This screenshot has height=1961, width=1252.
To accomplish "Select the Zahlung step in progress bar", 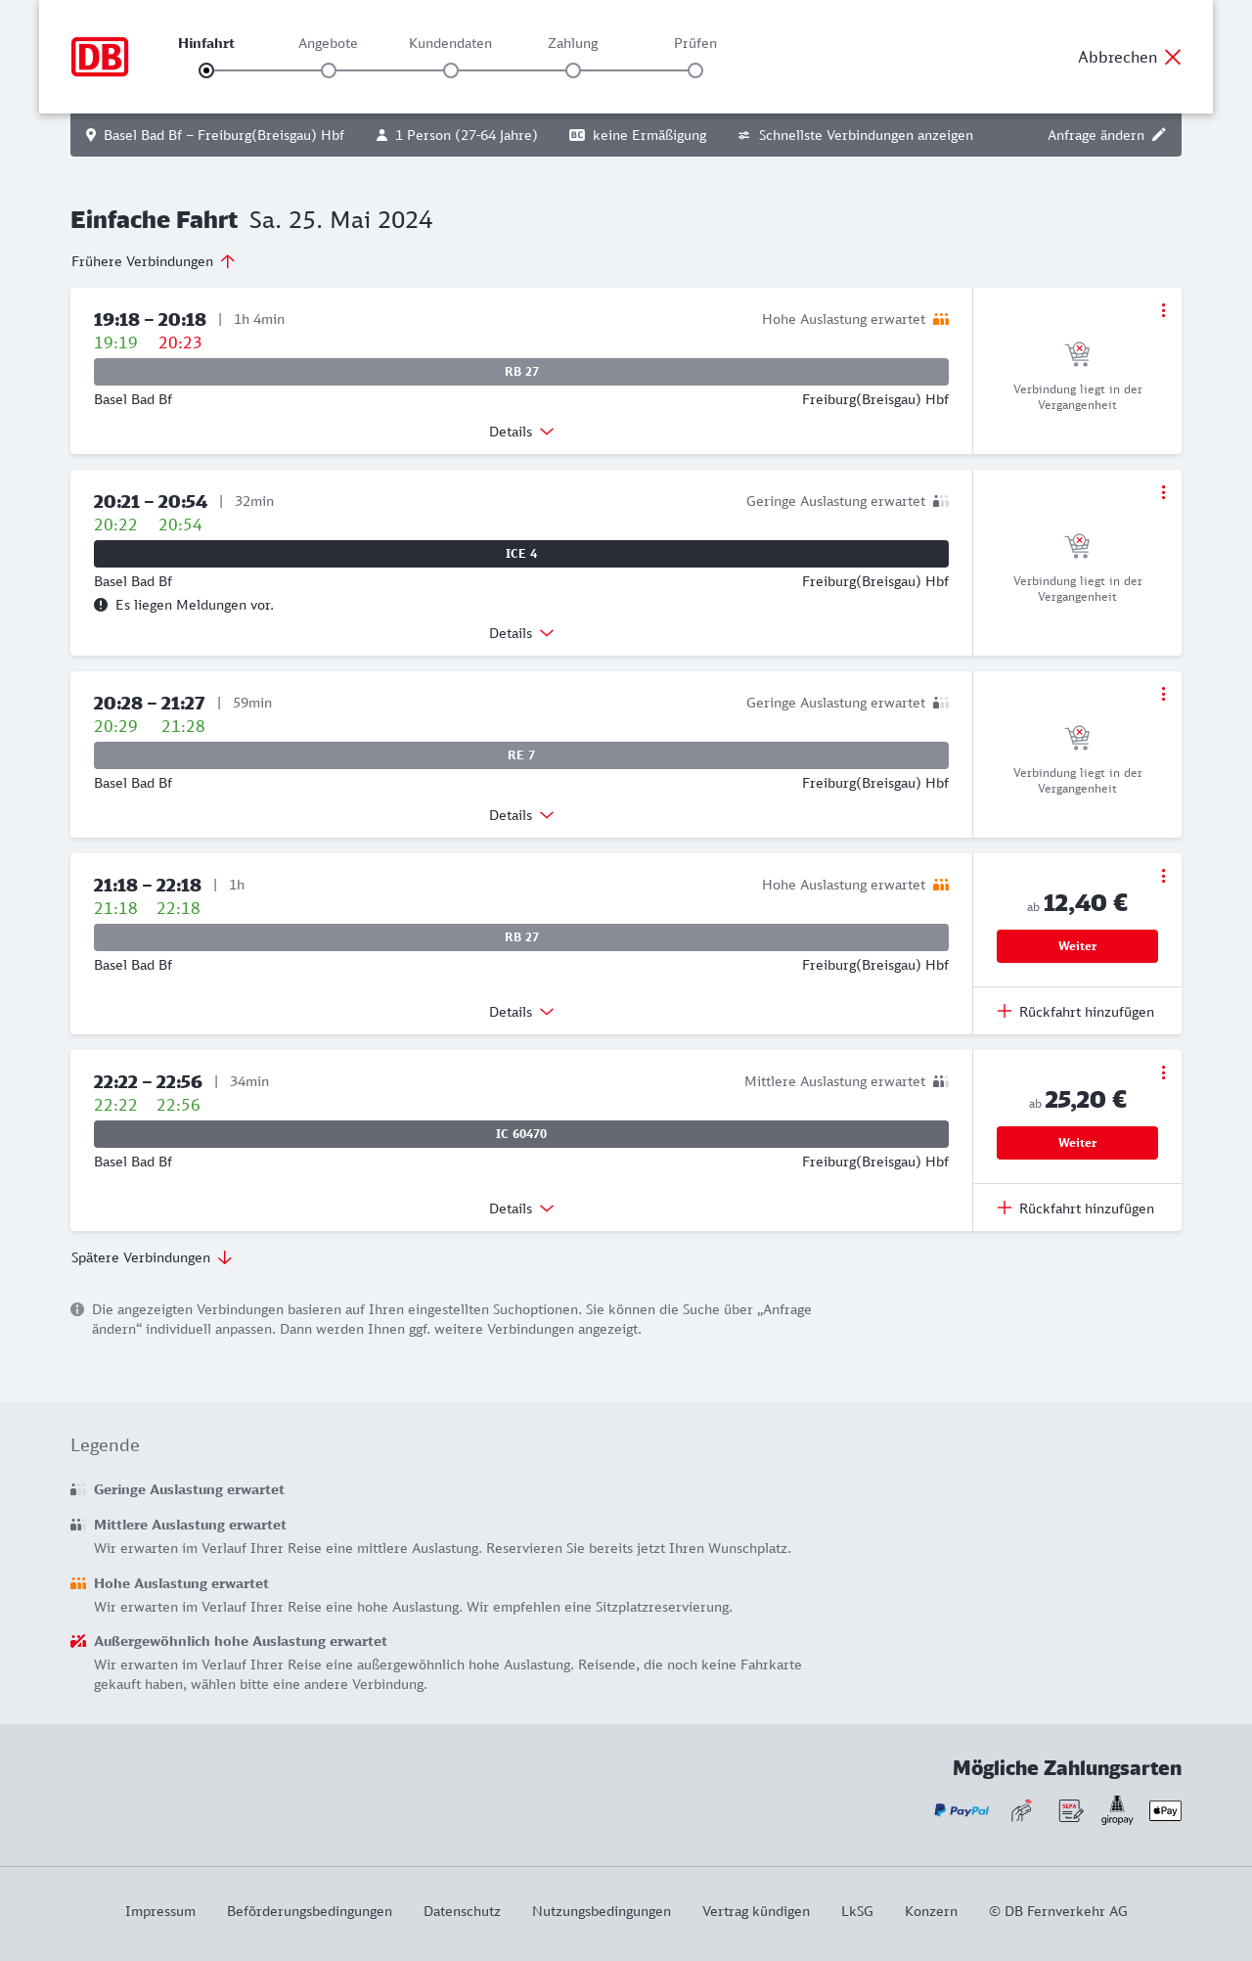I will pos(573,70).
